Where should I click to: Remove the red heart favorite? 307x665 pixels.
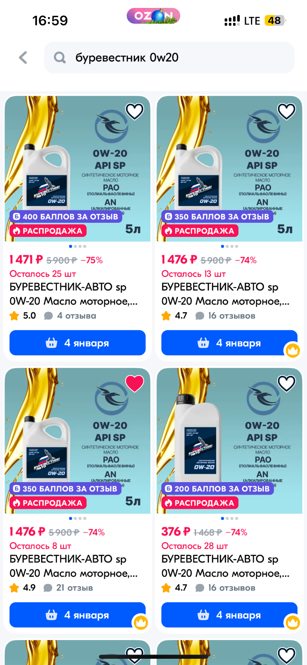point(135,383)
